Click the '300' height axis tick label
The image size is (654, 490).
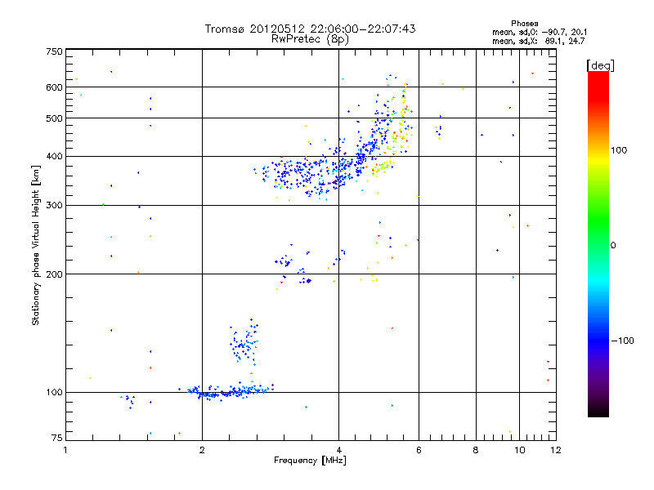point(54,206)
